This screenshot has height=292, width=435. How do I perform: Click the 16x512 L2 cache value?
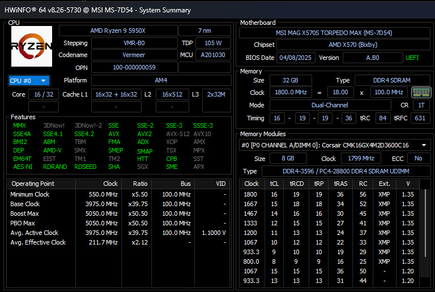tap(172, 94)
